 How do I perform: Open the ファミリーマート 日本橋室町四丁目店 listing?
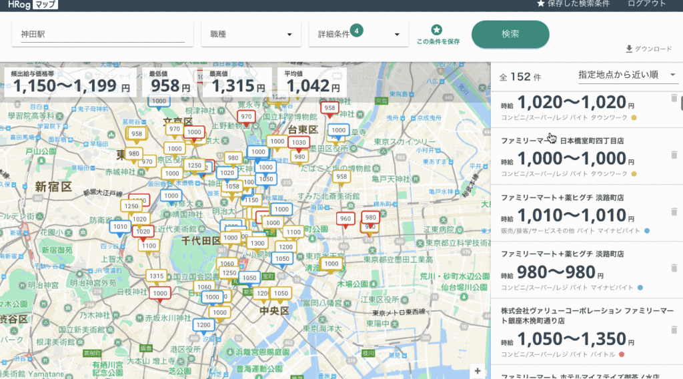(x=587, y=156)
